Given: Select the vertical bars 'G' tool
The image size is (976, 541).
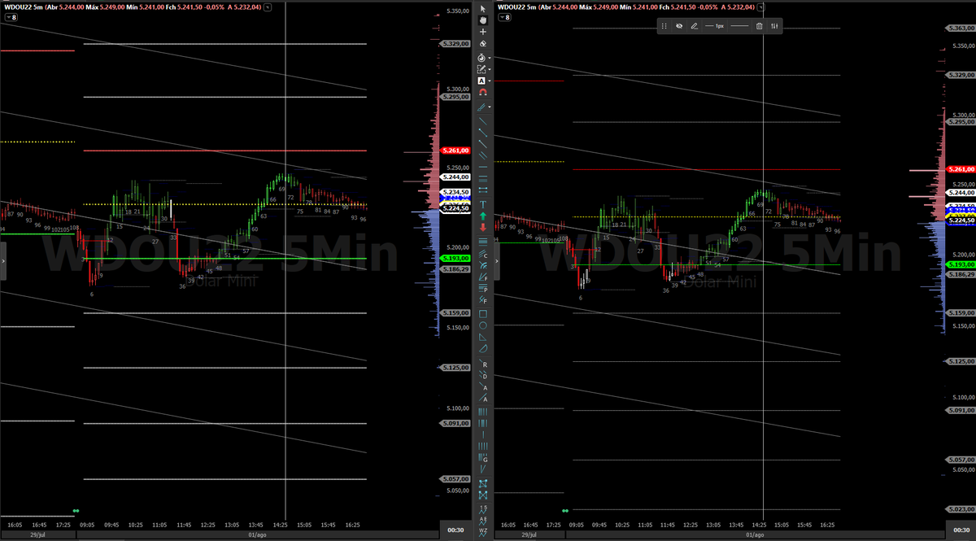Looking at the screenshot, I should [x=482, y=457].
